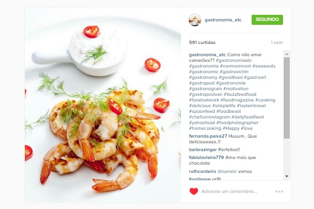Click the red heart like icon
The image size is (314, 209).
click(x=194, y=192)
